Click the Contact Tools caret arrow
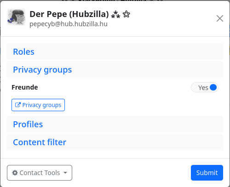This screenshot has height=187, width=230. point(65,173)
